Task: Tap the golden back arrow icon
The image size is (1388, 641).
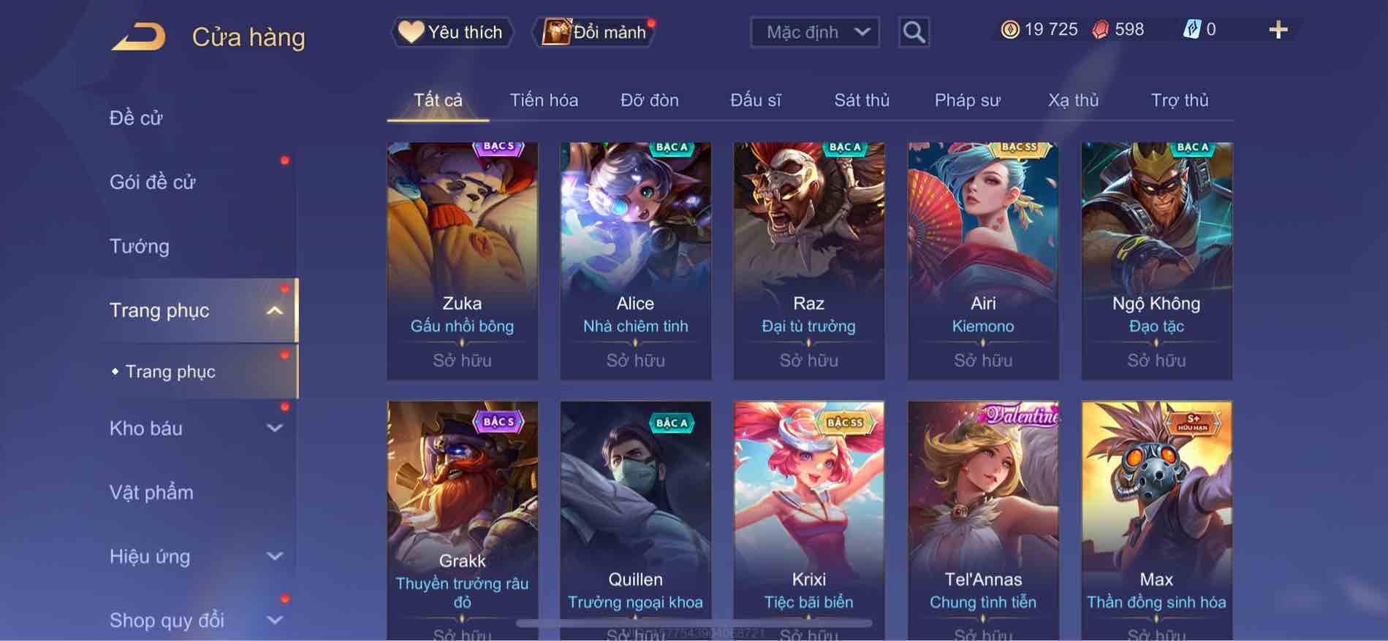Action: (139, 37)
